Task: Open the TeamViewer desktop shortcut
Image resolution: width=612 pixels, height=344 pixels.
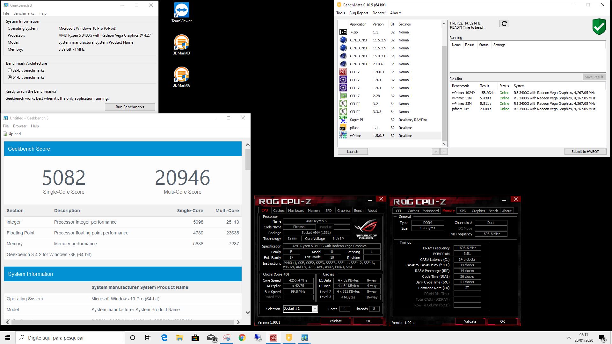Action: [x=181, y=13]
